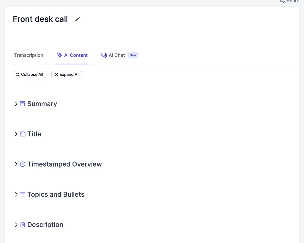Switch to the Transcription tab

click(x=29, y=55)
